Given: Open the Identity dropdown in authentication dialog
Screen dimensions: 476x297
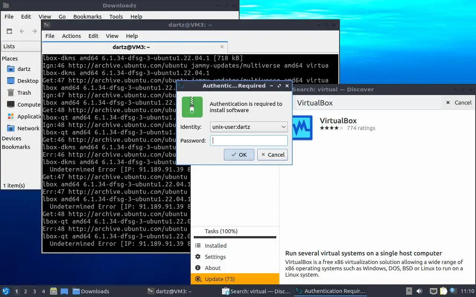Looking at the screenshot, I should click(249, 127).
